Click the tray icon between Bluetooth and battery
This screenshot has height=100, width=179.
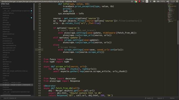(154, 1)
